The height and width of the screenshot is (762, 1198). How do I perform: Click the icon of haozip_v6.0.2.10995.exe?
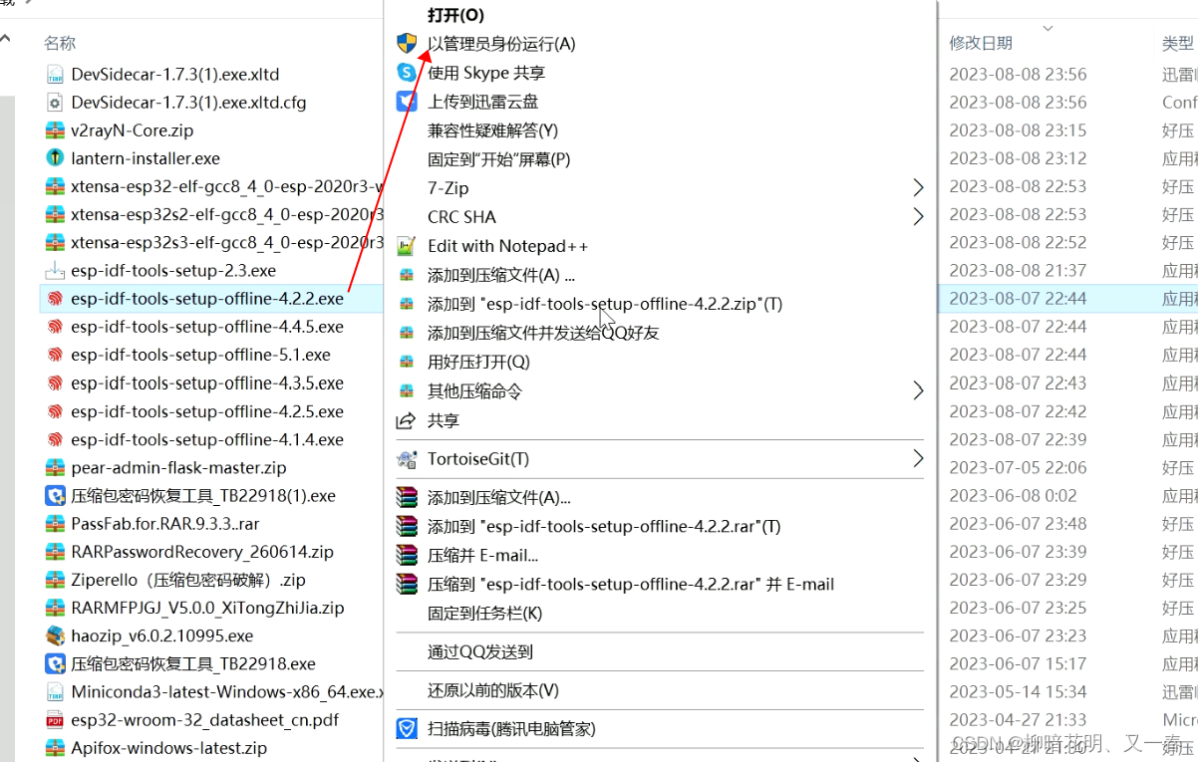point(55,635)
